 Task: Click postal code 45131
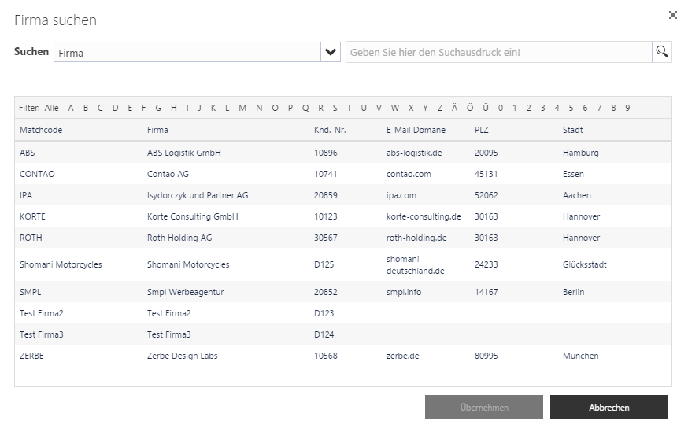point(486,174)
